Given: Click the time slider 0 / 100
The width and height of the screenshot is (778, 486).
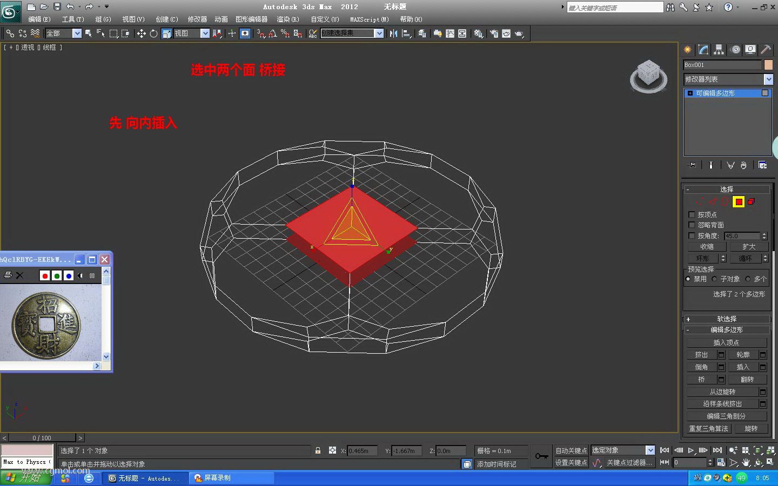Looking at the screenshot, I should tap(42, 438).
